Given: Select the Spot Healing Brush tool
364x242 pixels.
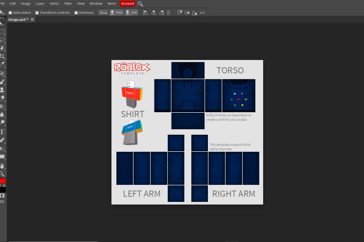Looking at the screenshot, I should [x=2, y=74].
